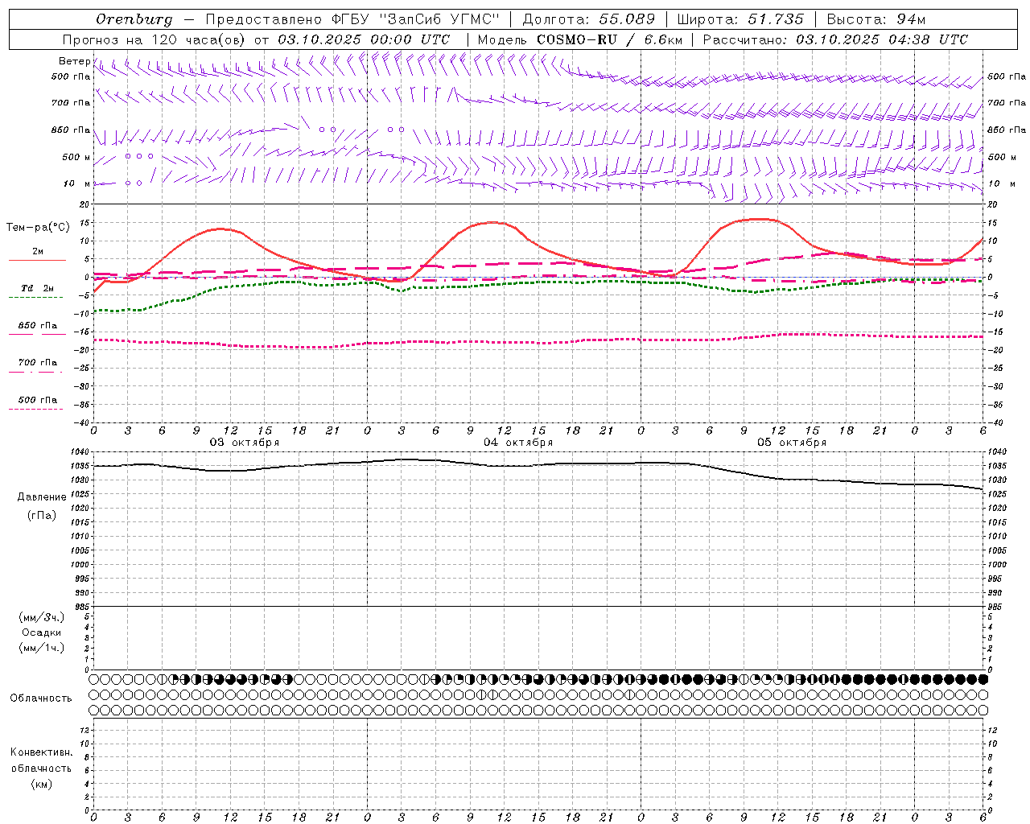Select the "700 гПа" temperature legend entry
Viewport: 1030px width, 824px height.
pyautogui.click(x=38, y=363)
